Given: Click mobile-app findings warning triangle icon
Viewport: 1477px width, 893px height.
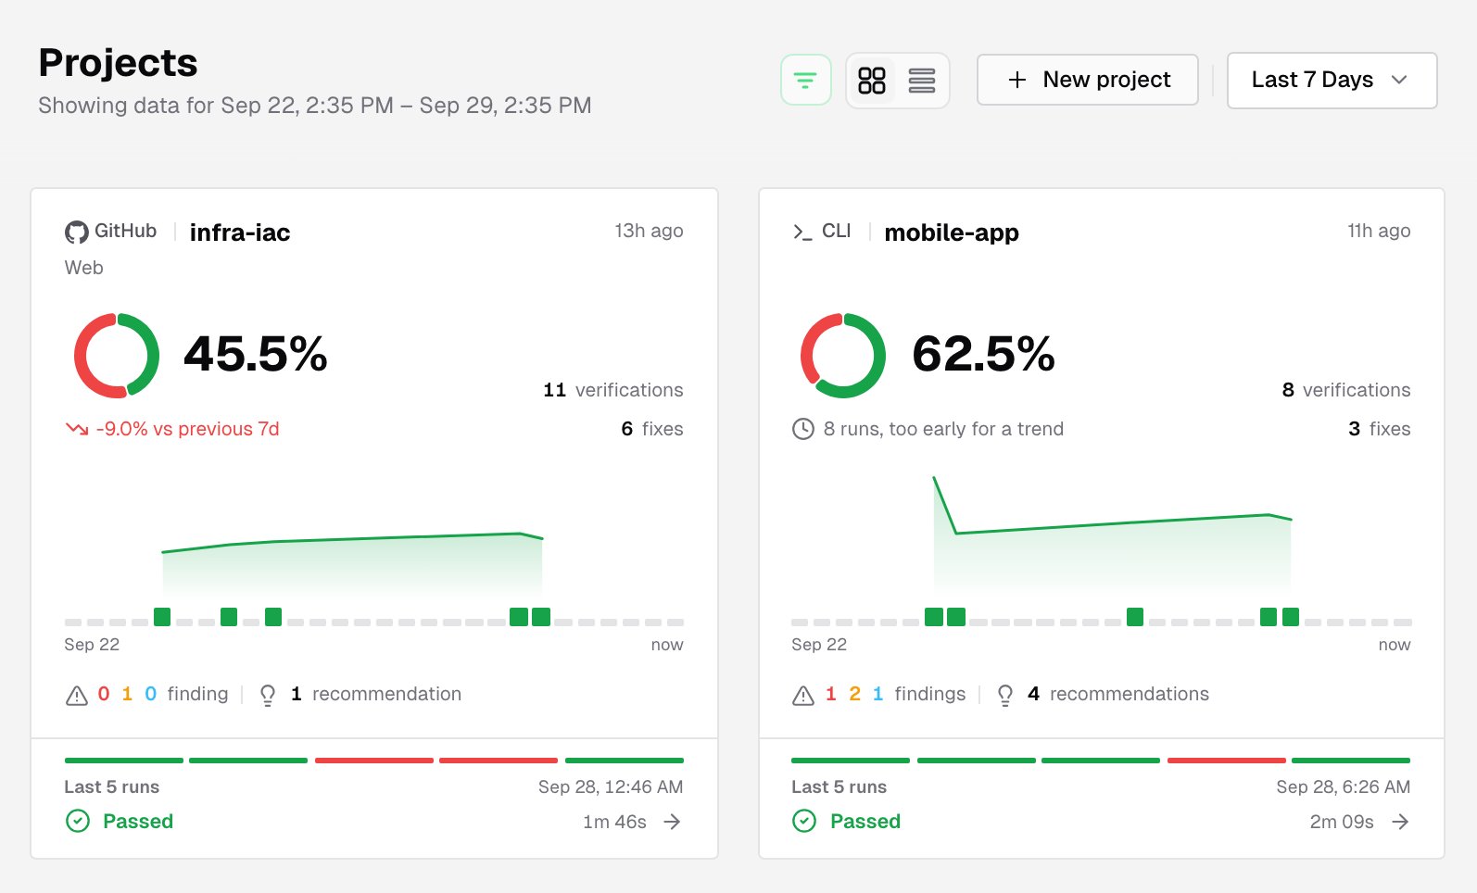Looking at the screenshot, I should tap(803, 695).
